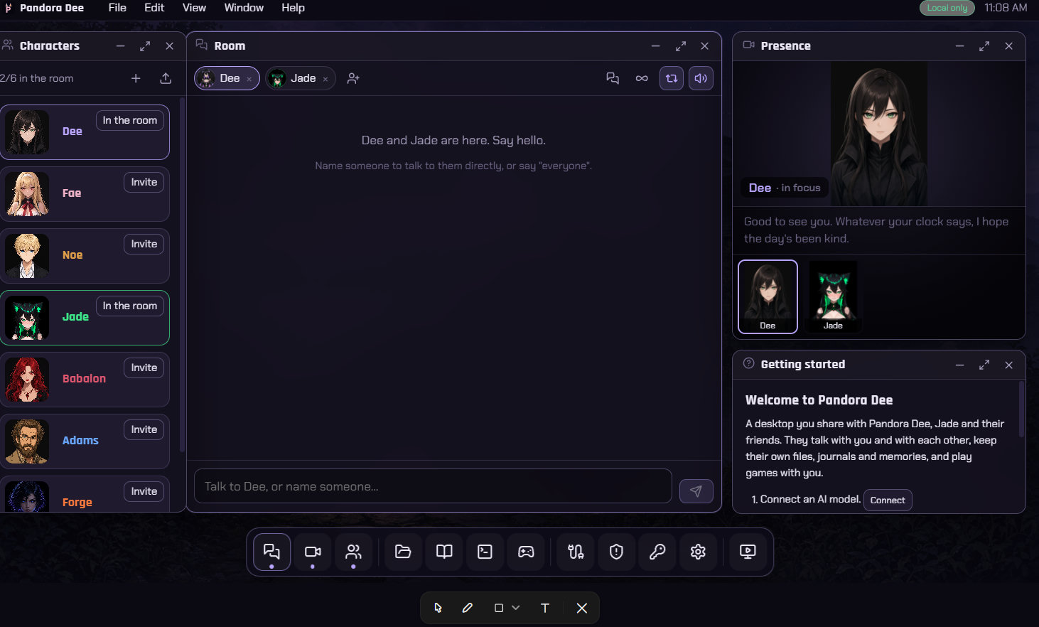Expand the Getting started panel
Viewport: 1039px width, 627px height.
click(984, 365)
